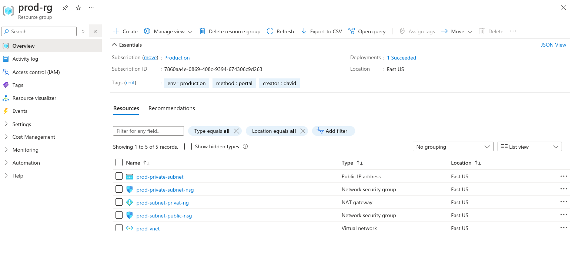Collapse the sidebar with double-chevron icon
This screenshot has width=572, height=253.
[x=95, y=31]
